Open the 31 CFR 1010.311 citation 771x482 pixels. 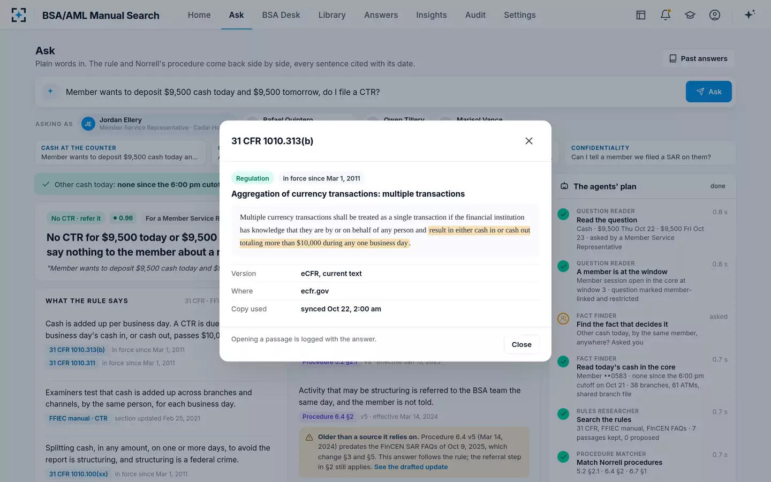72,363
